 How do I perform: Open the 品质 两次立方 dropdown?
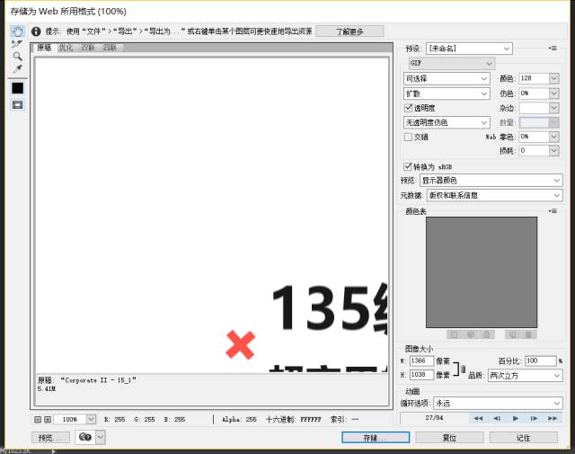click(525, 376)
